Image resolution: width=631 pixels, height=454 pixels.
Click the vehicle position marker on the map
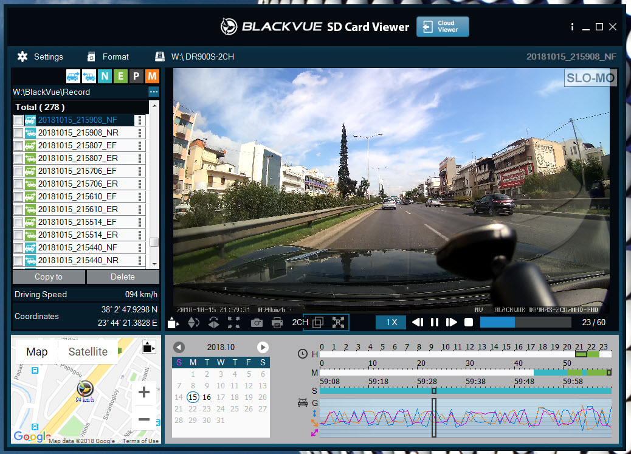pyautogui.click(x=85, y=389)
